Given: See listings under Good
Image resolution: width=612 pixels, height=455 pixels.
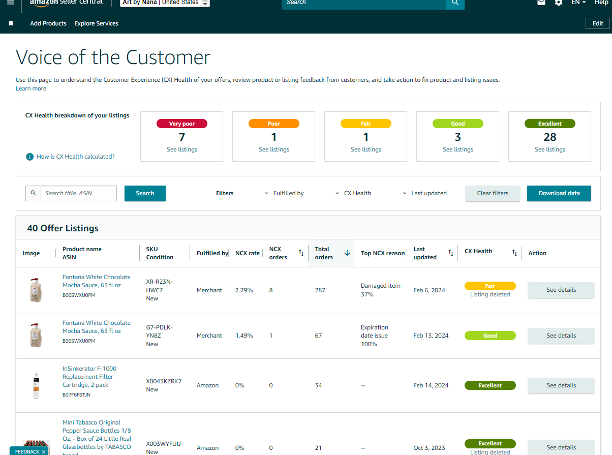Looking at the screenshot, I should 458,149.
